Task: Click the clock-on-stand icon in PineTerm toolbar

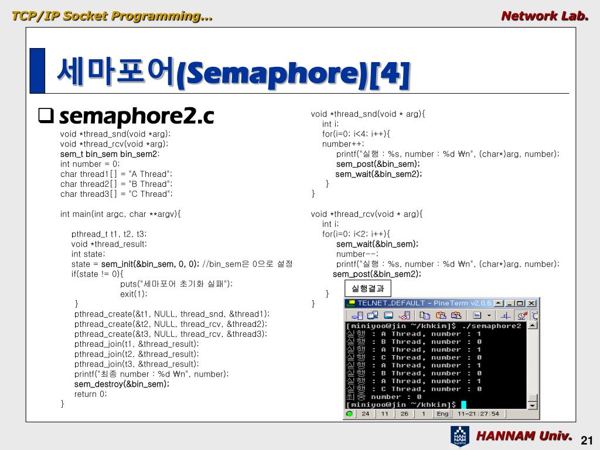Action: 522,316
